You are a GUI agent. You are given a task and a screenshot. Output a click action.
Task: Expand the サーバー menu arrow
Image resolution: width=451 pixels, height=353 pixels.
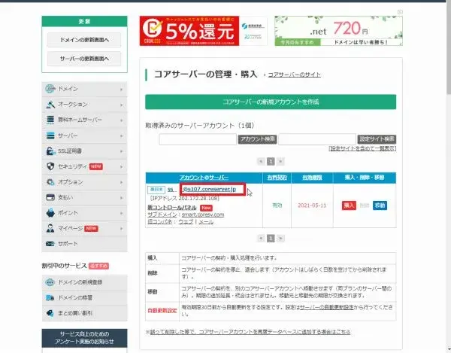121,135
